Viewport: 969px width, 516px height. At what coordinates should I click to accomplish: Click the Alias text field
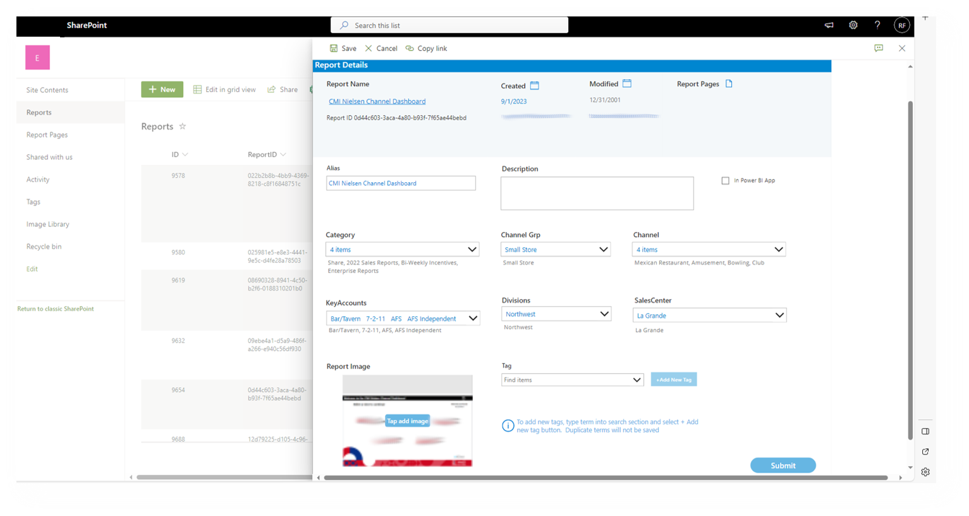click(401, 183)
